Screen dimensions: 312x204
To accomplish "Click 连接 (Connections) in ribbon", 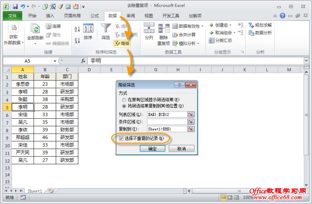I will click(53, 26).
